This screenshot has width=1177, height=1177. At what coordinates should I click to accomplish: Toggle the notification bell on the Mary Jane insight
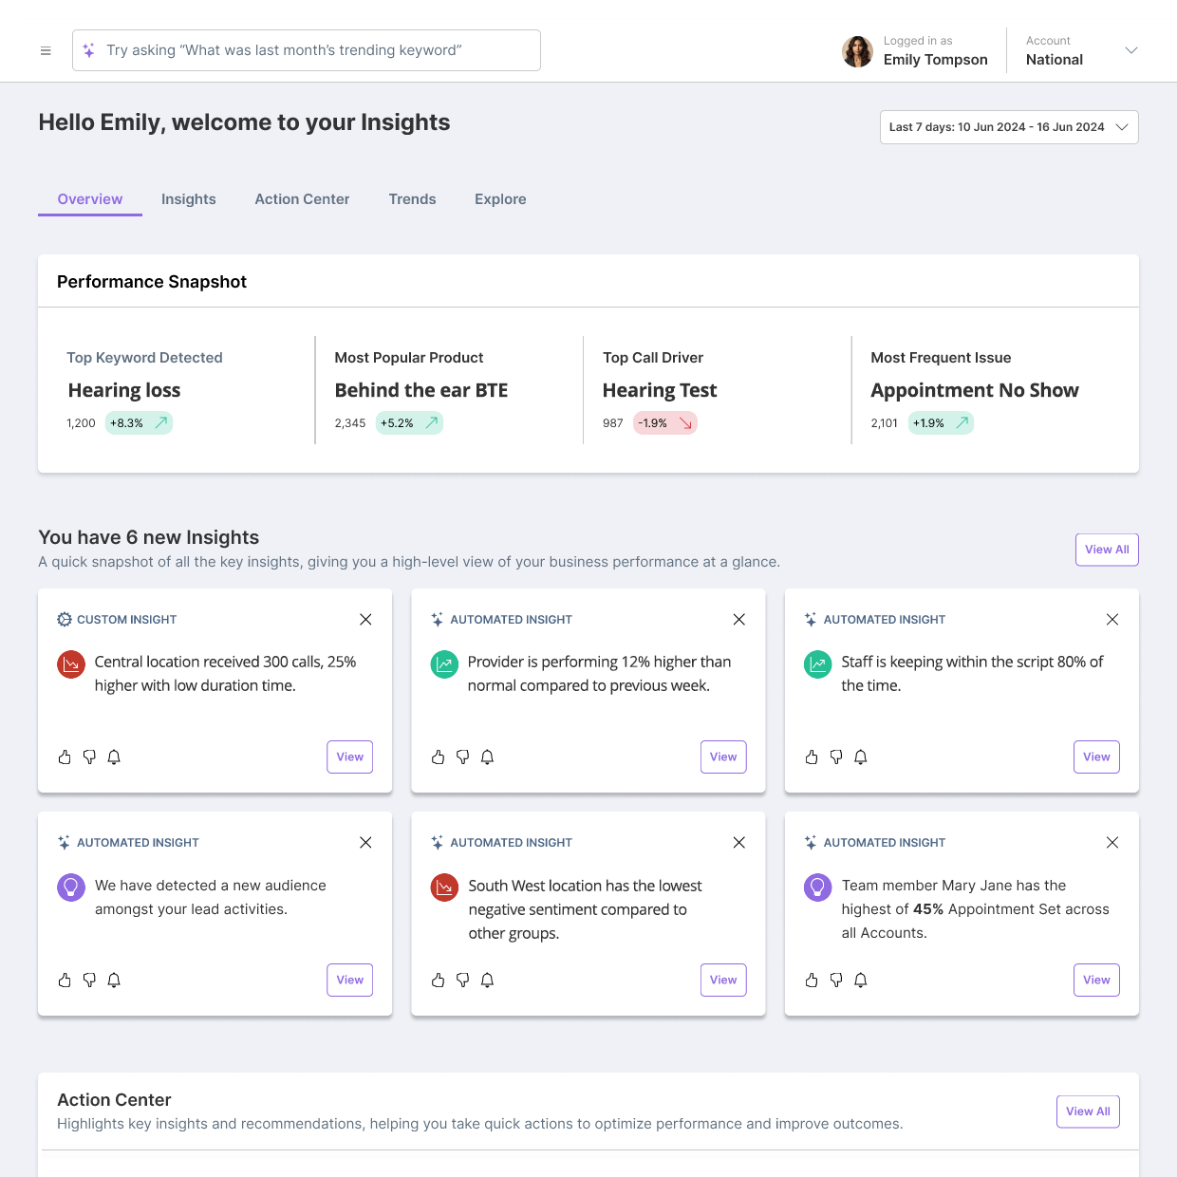coord(860,980)
